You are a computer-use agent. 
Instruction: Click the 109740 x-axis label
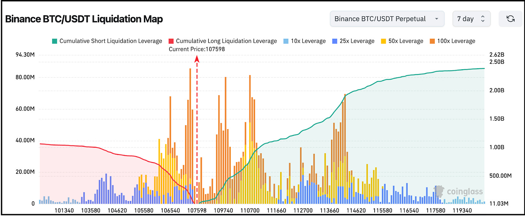click(224, 210)
